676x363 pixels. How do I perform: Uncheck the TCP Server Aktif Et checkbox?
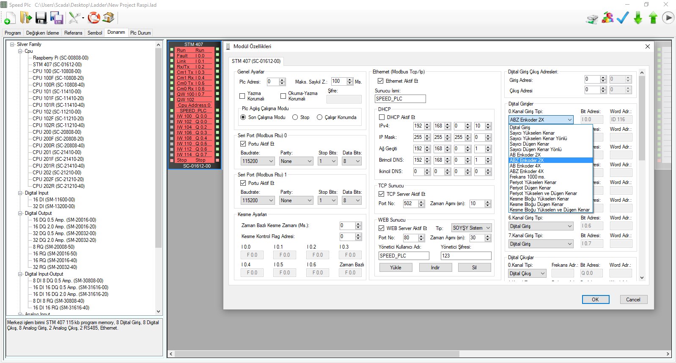pyautogui.click(x=382, y=194)
